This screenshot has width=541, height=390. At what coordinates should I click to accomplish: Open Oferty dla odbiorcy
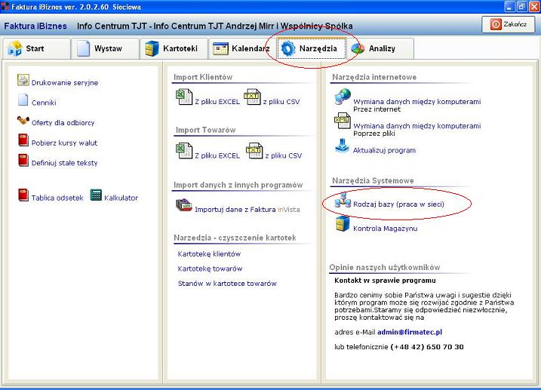click(x=63, y=123)
